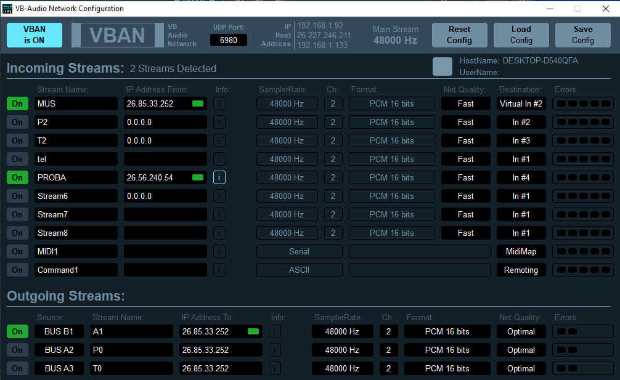Edit outgoing stream name A1

pos(131,331)
